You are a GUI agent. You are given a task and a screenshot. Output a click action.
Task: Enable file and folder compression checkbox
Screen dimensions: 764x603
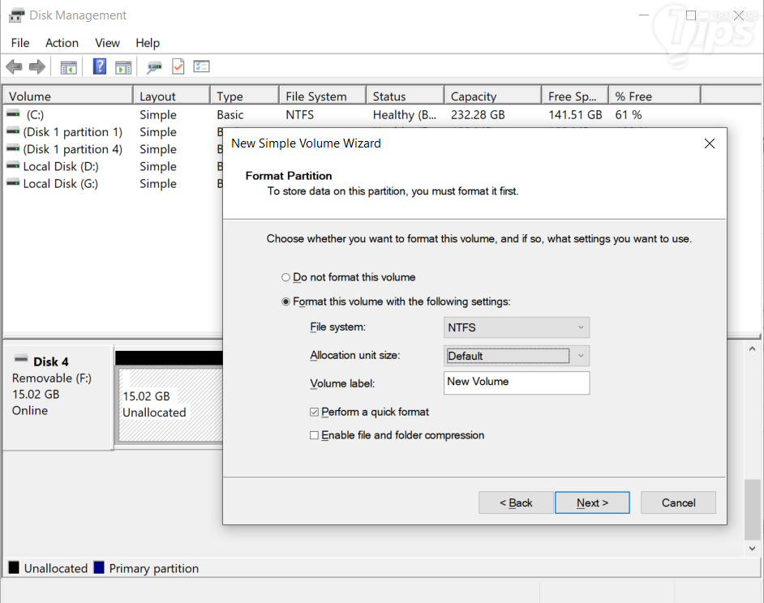[x=314, y=435]
